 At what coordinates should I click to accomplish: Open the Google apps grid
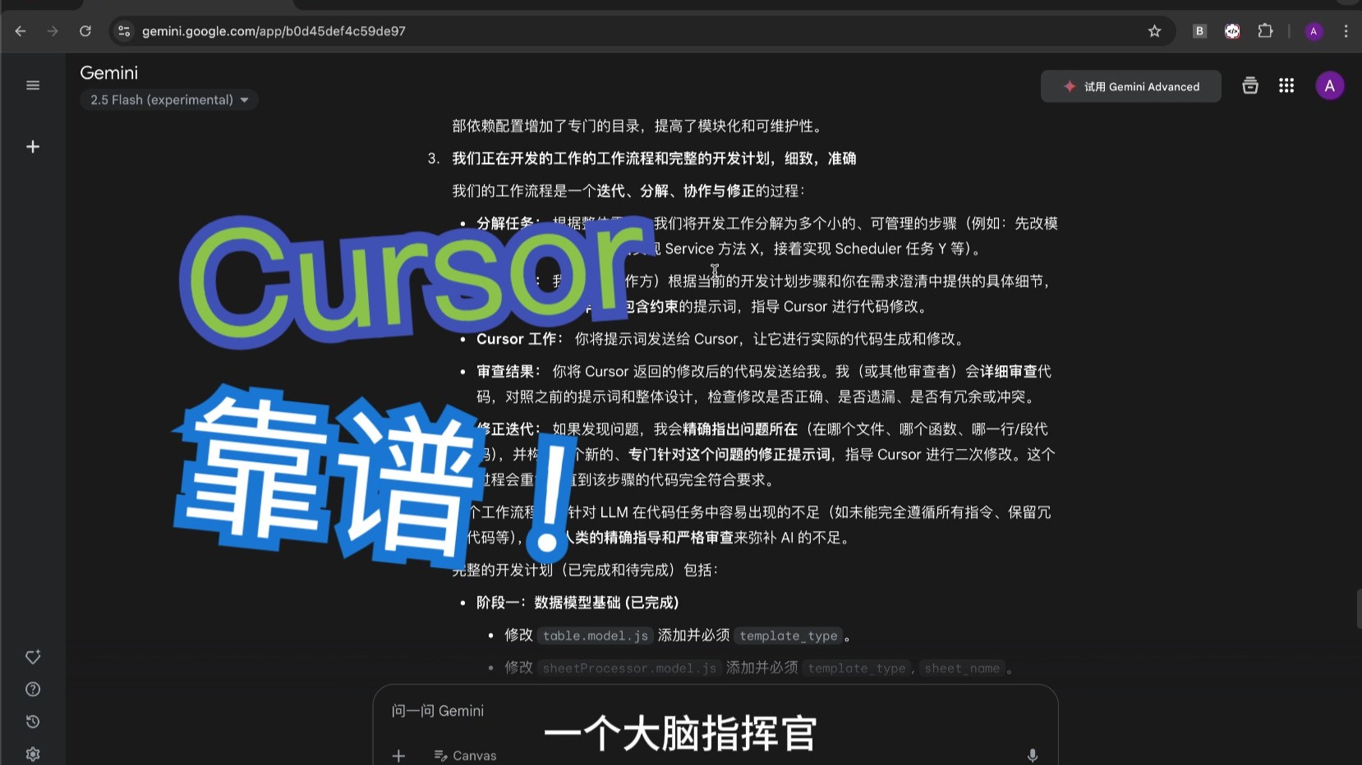pyautogui.click(x=1286, y=85)
